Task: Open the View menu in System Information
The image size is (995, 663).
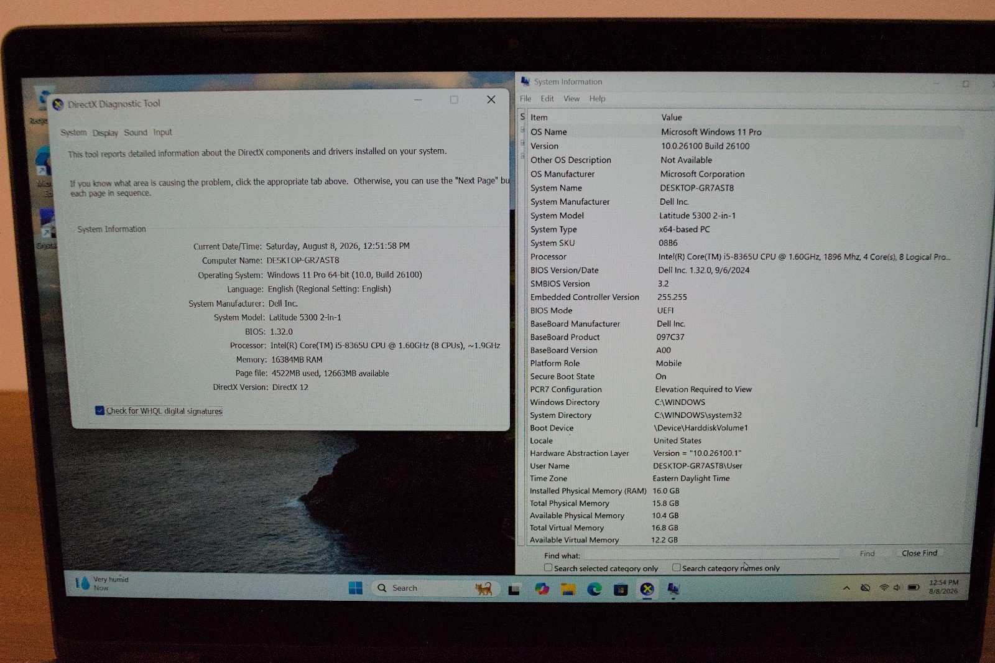Action: (x=572, y=99)
